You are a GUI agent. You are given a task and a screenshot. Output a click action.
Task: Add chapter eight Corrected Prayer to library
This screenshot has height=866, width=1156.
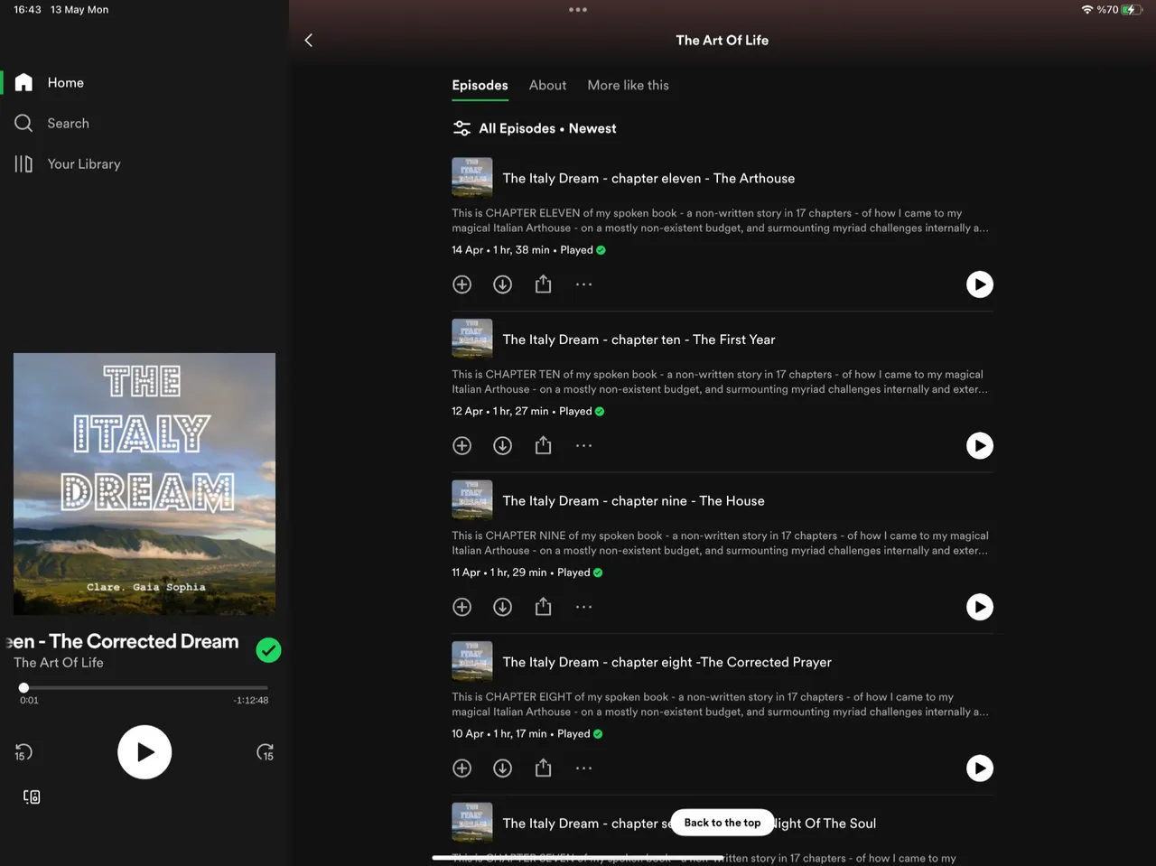[461, 768]
